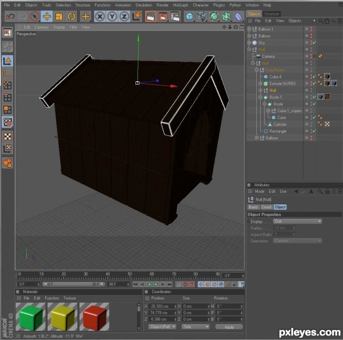
Task: Select the red material swatch
Action: pos(94,317)
